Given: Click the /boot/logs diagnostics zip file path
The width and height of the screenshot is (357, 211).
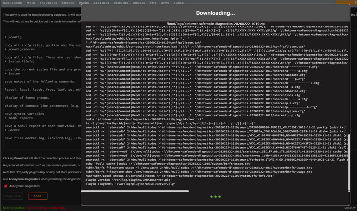Looking at the screenshot, I should 215,24.
